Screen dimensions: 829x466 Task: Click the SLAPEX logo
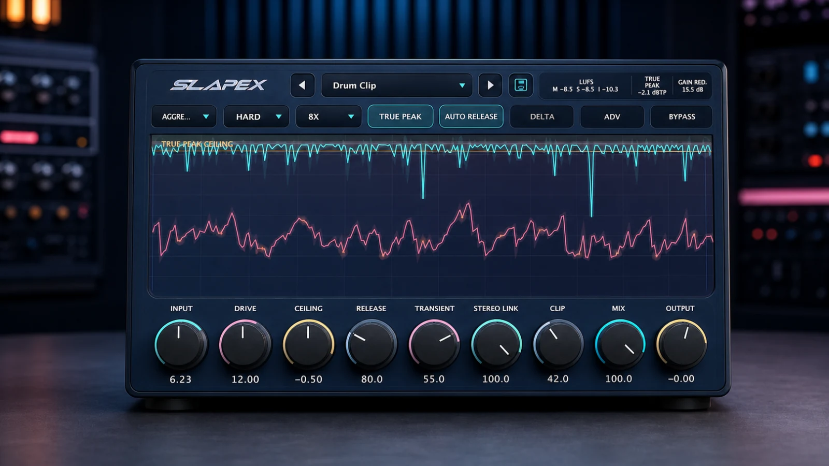coord(219,85)
